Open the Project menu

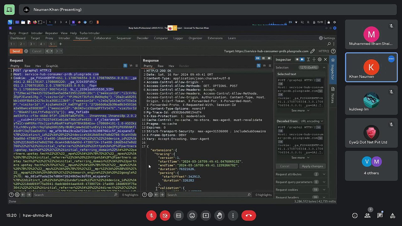(x=23, y=33)
